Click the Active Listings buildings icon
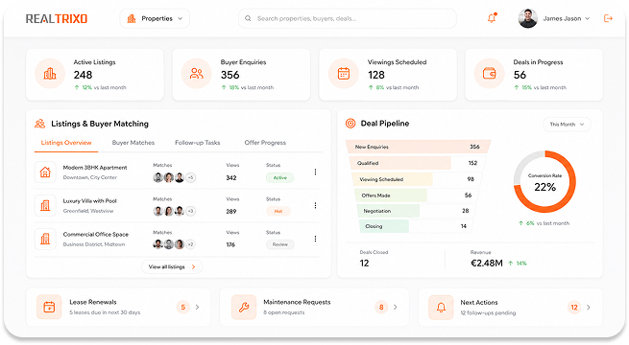This screenshot has height=345, width=629. (50, 74)
